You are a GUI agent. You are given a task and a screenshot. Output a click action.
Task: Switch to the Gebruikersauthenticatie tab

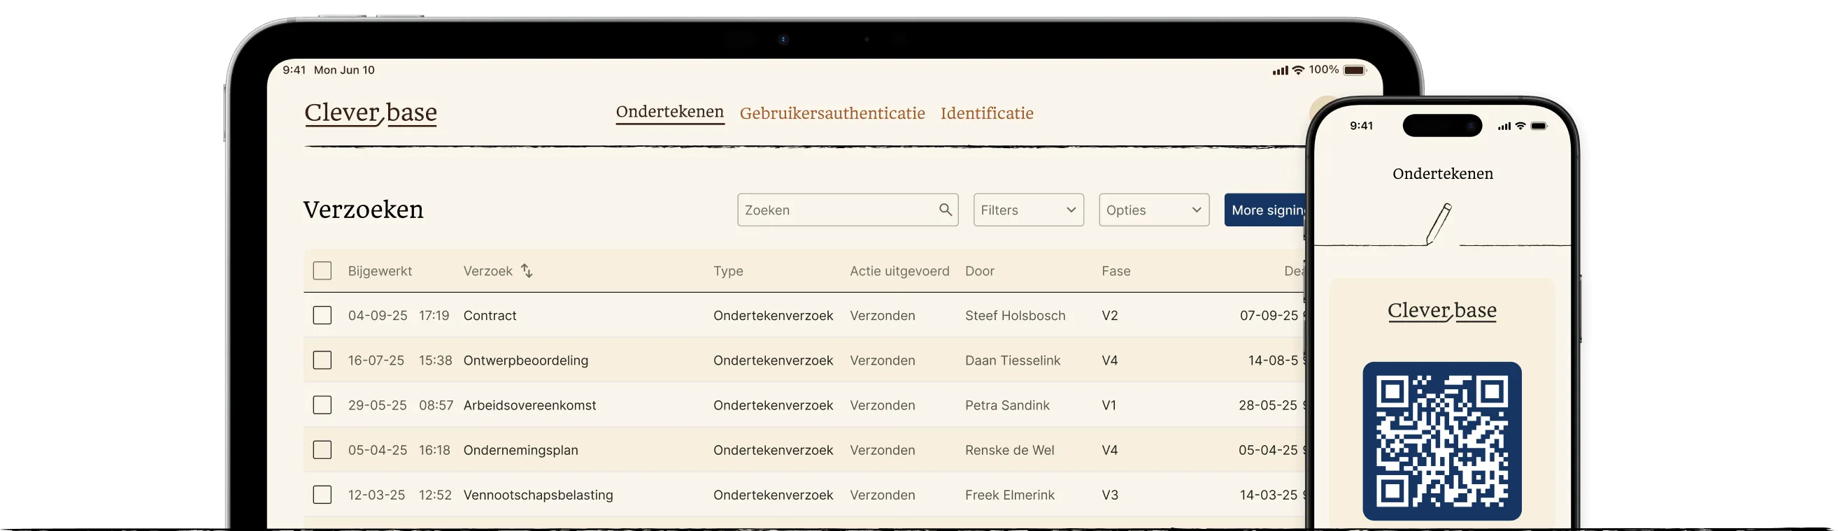832,113
